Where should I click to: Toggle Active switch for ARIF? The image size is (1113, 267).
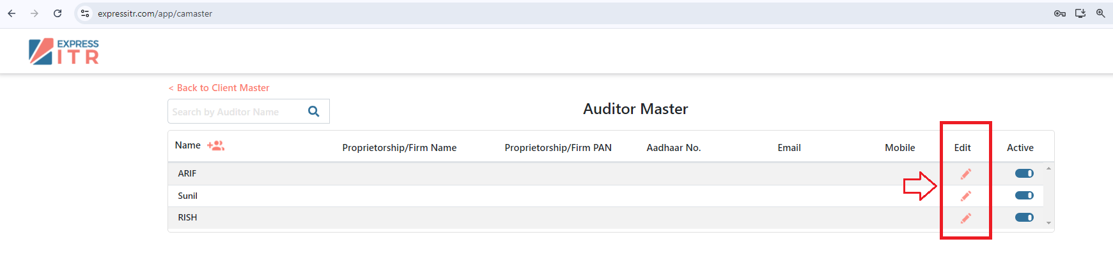[1024, 173]
